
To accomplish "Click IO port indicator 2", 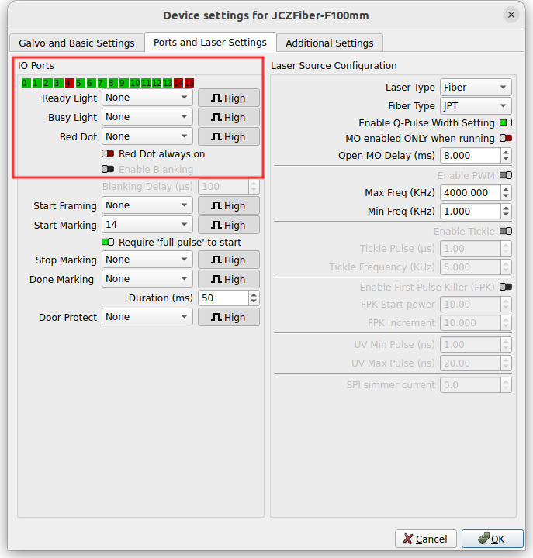I will tap(47, 83).
